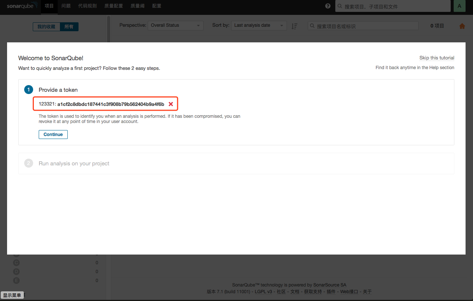Open the 质量阈 menu item

(x=137, y=6)
